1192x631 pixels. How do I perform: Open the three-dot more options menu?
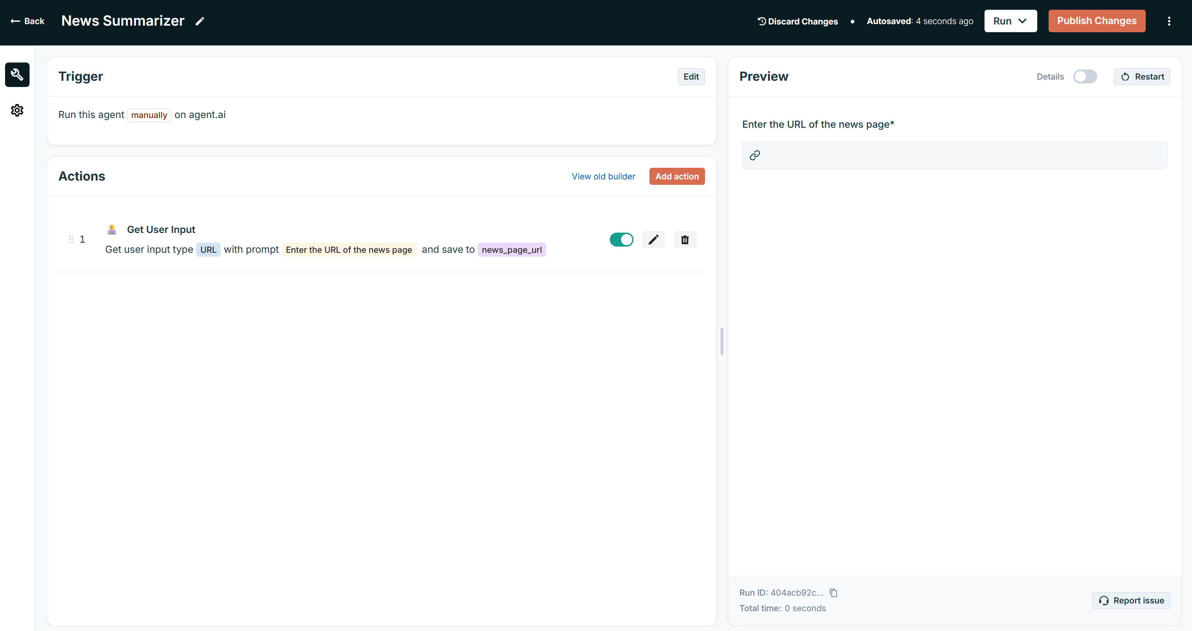click(x=1169, y=21)
